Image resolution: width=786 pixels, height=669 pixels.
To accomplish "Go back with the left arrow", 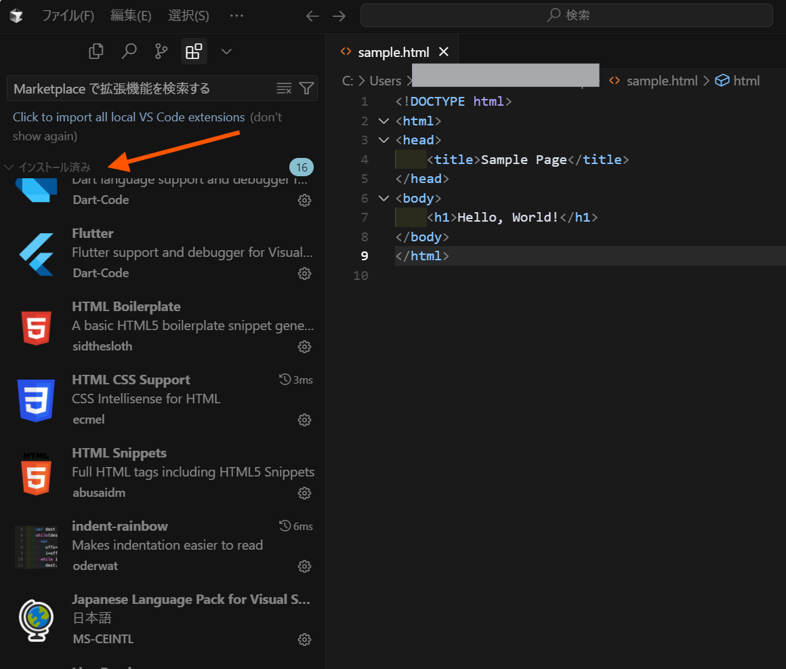I will (x=312, y=16).
